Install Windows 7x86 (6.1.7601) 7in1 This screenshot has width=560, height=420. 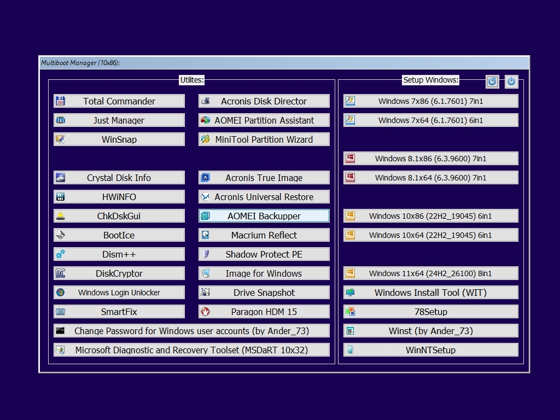point(431,101)
